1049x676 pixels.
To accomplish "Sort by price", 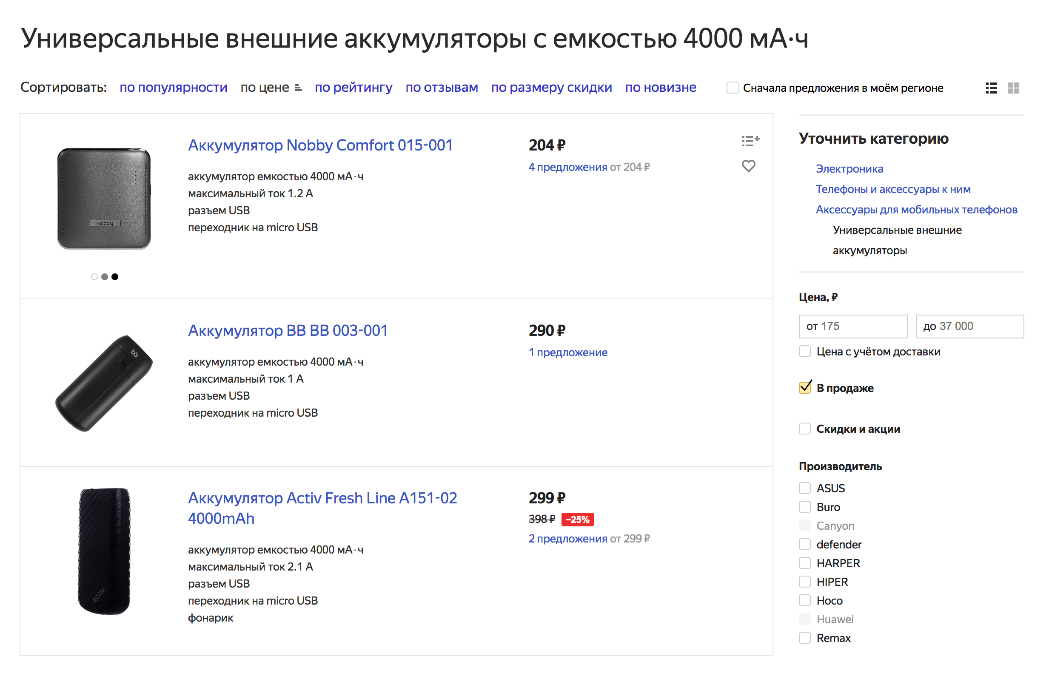I will tap(264, 87).
